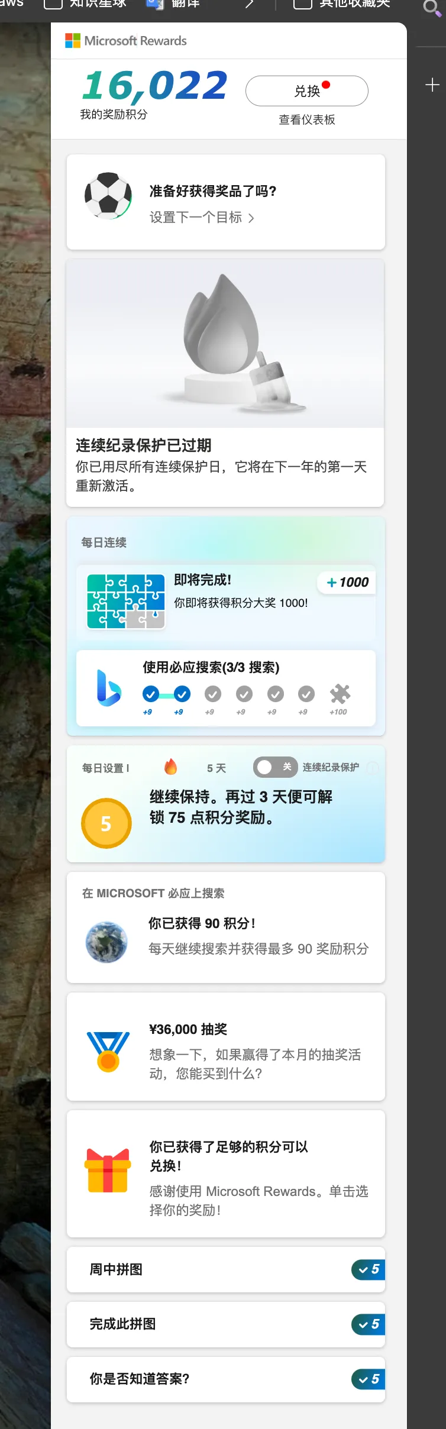
Task: Open the 查看仪表板 link
Action: click(307, 119)
